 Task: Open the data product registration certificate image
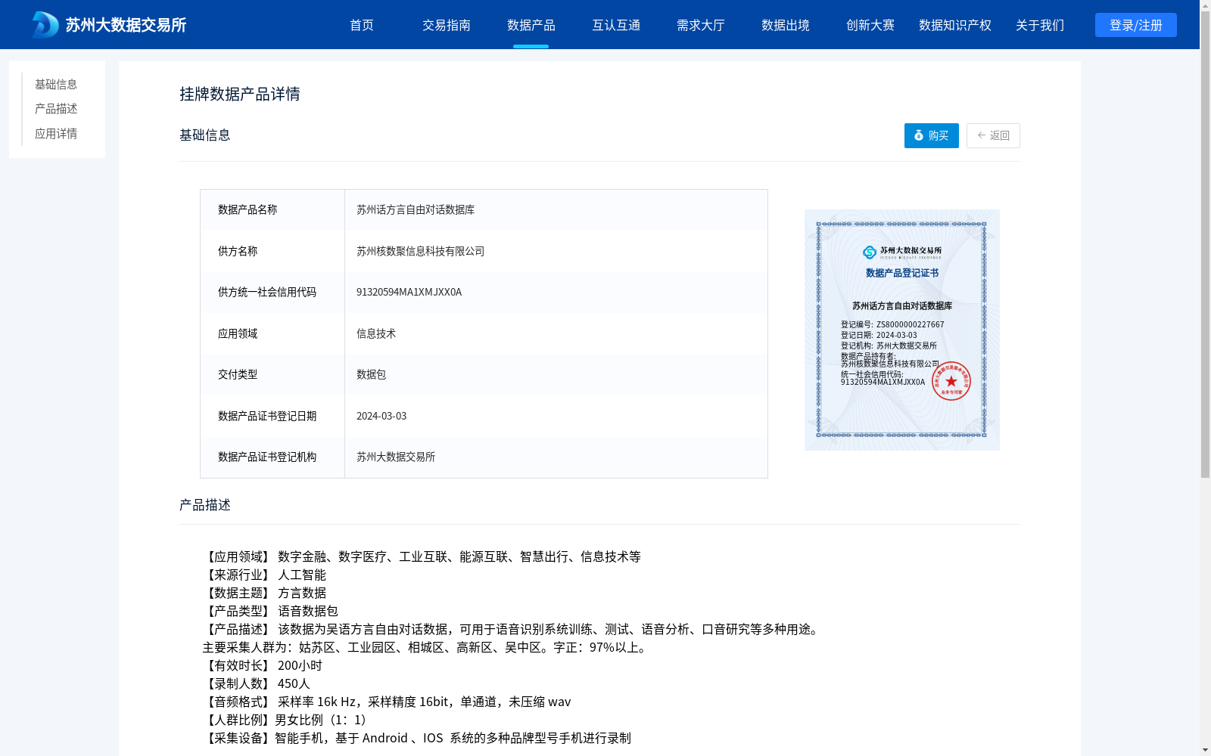[902, 330]
